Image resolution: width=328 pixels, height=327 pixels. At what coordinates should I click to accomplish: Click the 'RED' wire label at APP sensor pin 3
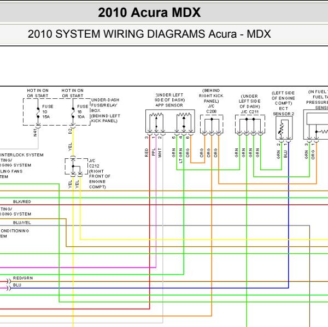click(147, 152)
